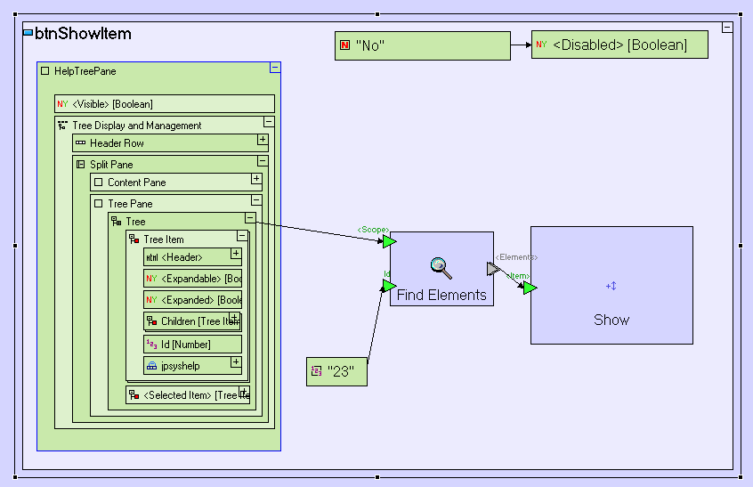Image resolution: width=753 pixels, height=487 pixels.
Task: Click the blue btnShowItem title icon
Action: click(28, 34)
